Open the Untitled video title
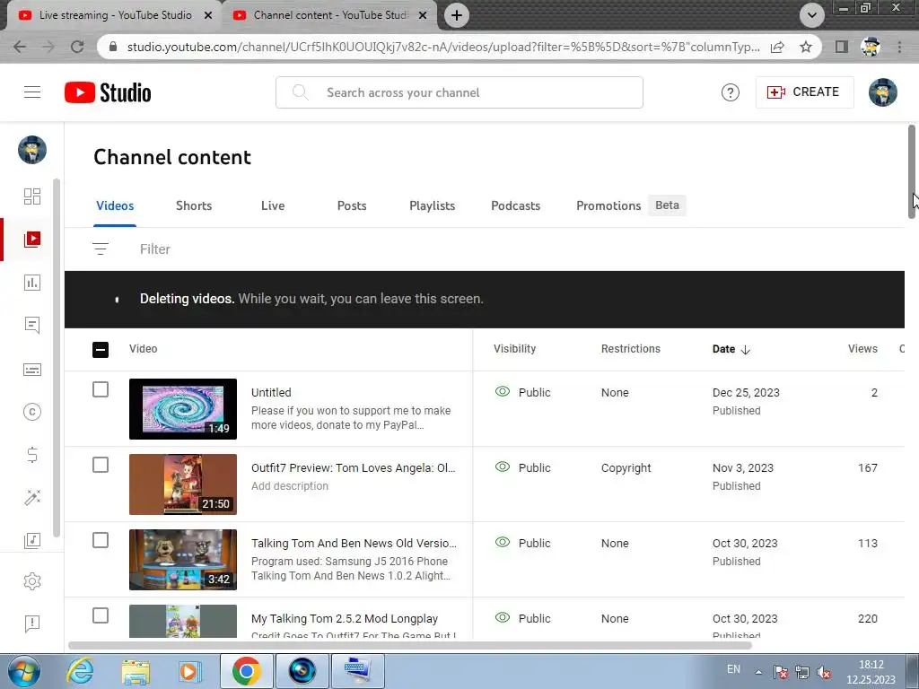Image resolution: width=919 pixels, height=689 pixels. tap(271, 393)
